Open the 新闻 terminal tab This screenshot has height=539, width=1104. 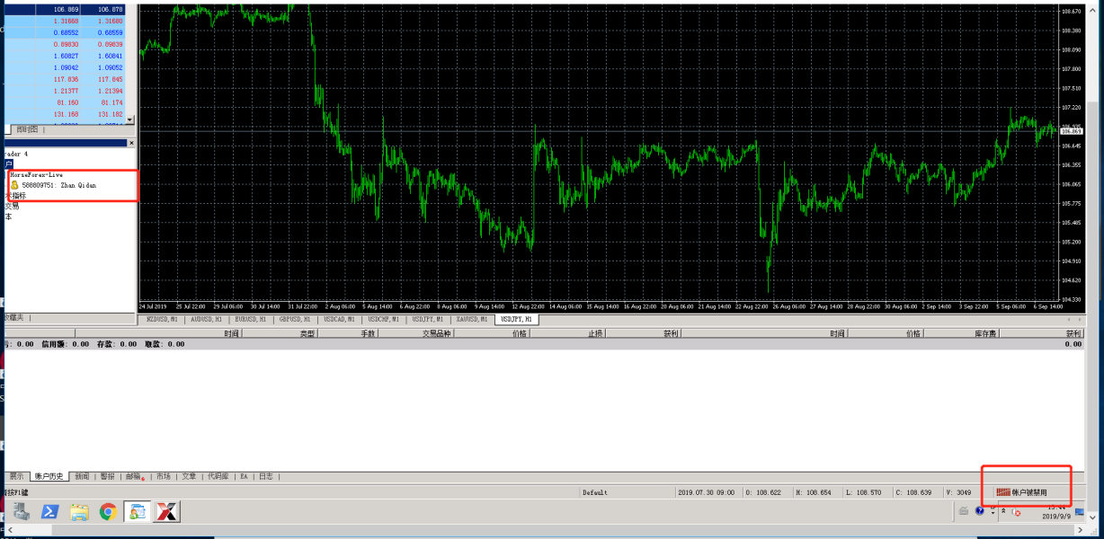81,476
